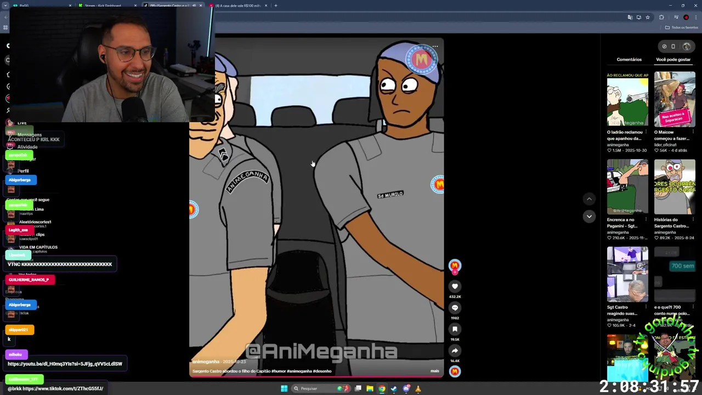The width and height of the screenshot is (702, 395).
Task: Share the video with the arrow icon
Action: [x=455, y=351]
